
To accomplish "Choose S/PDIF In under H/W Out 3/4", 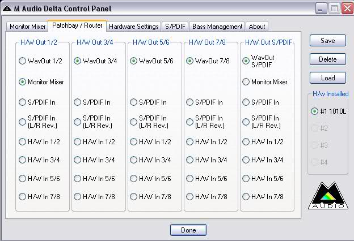I will pyautogui.click(x=78, y=102).
